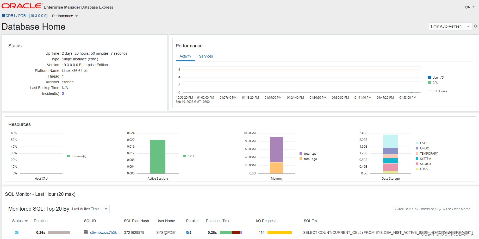Click the I/O Requests column header

click(267, 221)
